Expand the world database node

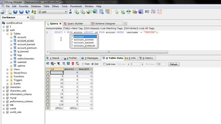coord(4,109)
